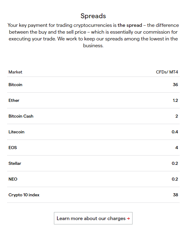The image size is (192, 238).
Task: Click the bold 'the spread' text
Action: click(130, 25)
